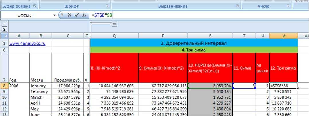This screenshot has height=116, width=309.
Task: Select column B header
Action: click(x=41, y=36)
